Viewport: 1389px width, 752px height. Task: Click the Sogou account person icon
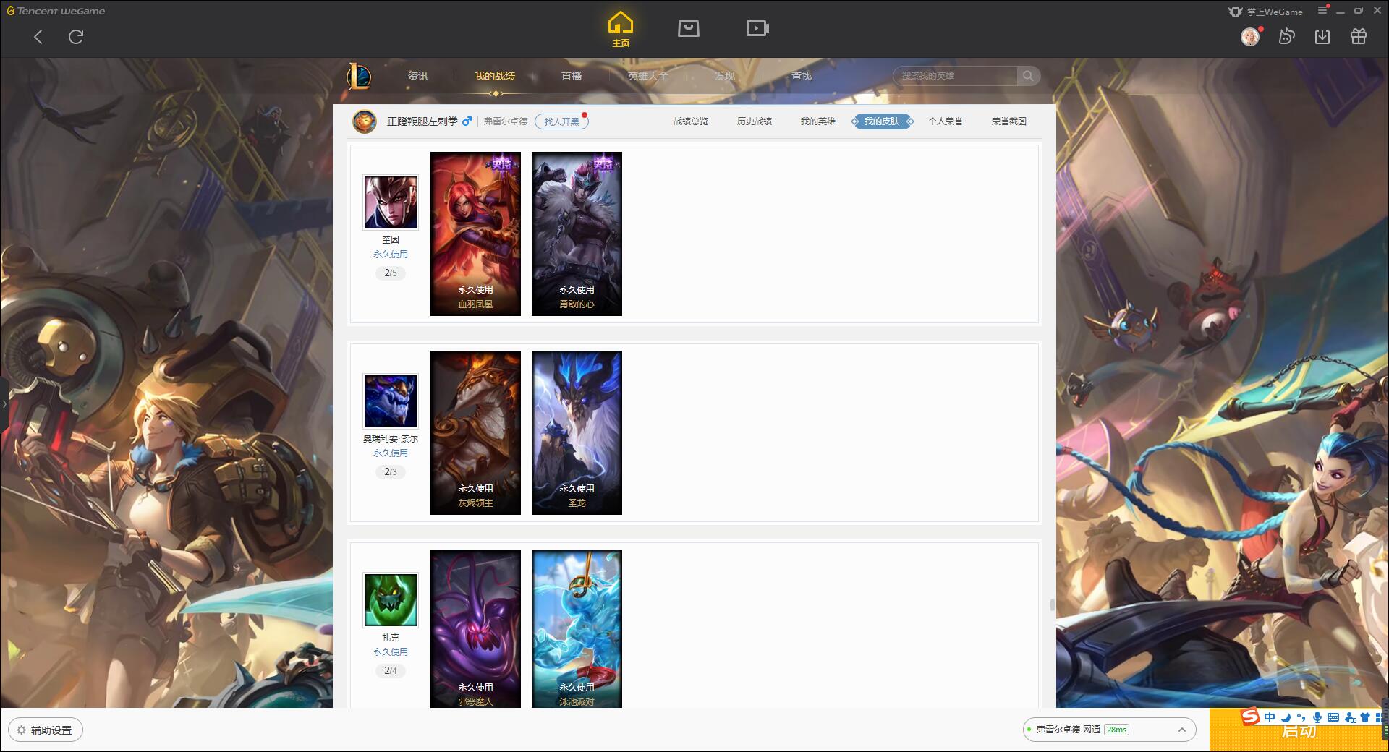[x=1350, y=717]
